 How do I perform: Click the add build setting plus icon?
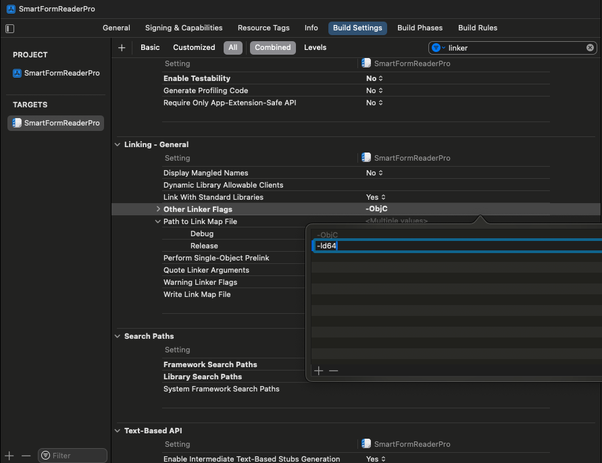[x=122, y=47]
